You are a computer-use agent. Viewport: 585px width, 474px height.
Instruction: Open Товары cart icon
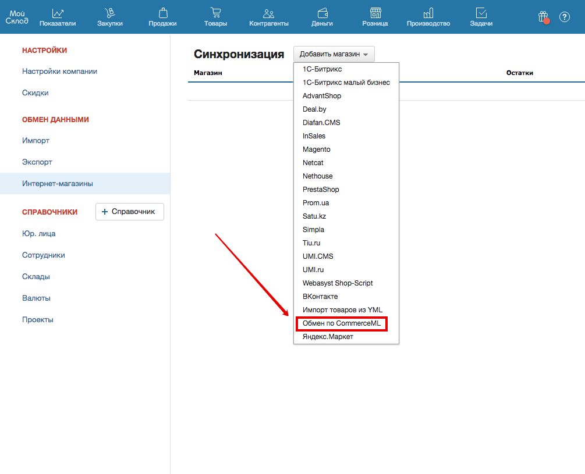[x=215, y=13]
